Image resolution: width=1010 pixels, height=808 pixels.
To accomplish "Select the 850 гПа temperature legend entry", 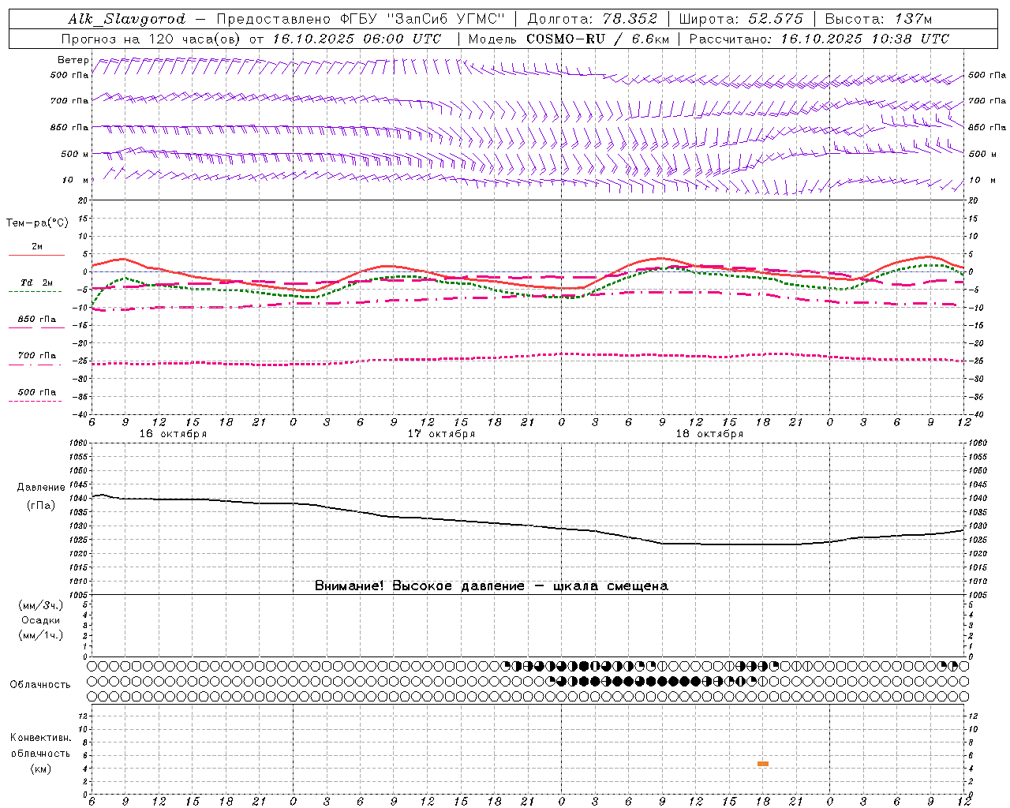I will click(36, 322).
